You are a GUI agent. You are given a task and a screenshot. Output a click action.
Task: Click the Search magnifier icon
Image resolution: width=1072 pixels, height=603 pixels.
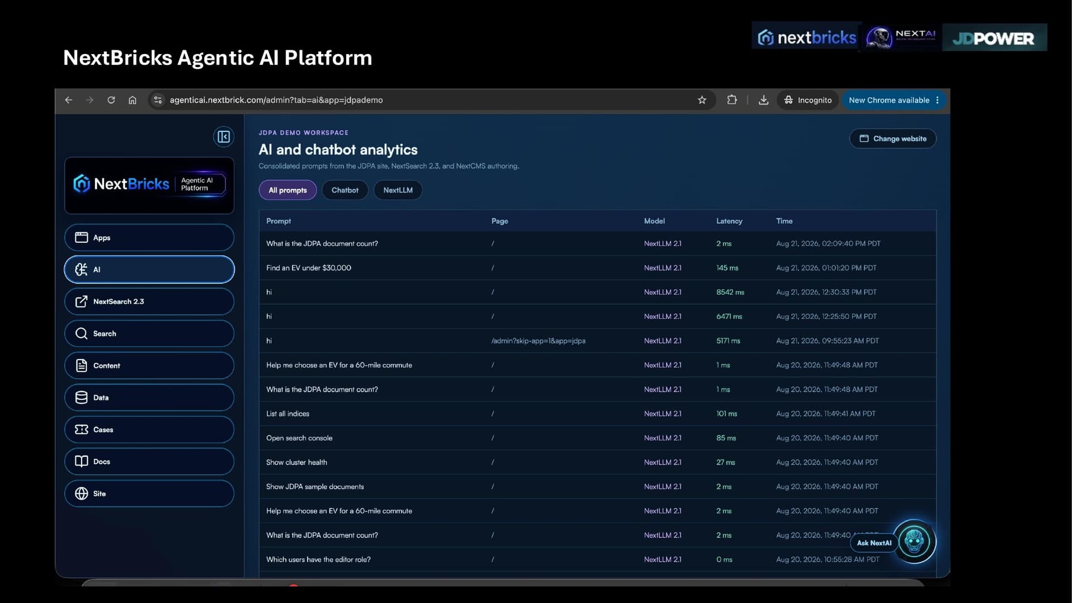coord(82,333)
